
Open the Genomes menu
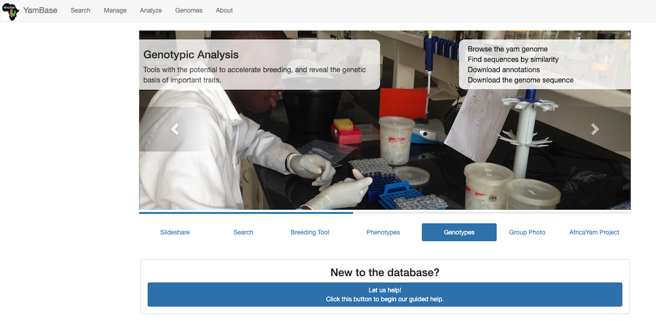tap(189, 11)
